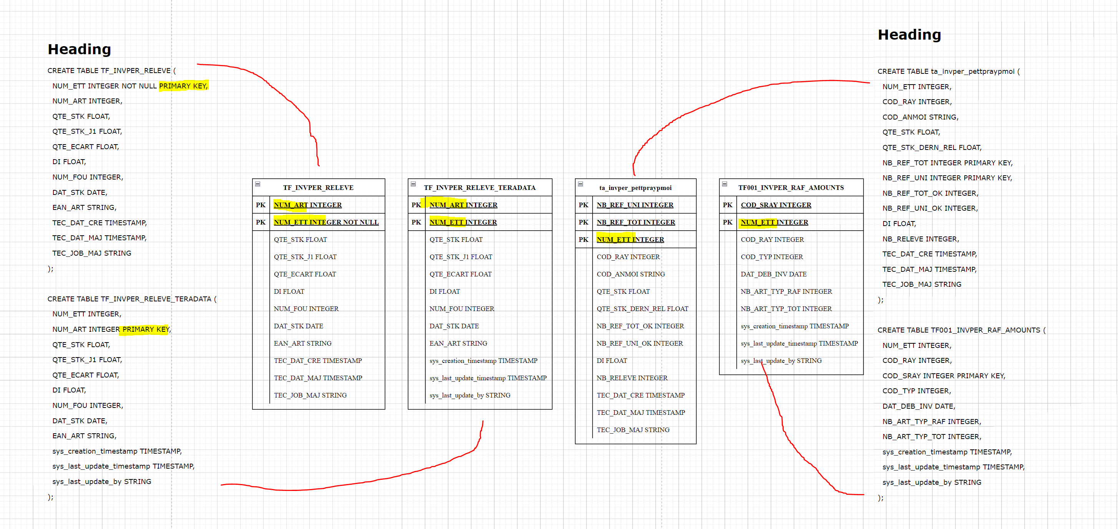Collapse the TF_INVPER_RELEVE table widget
Viewport: 1118px width, 529px height.
click(x=258, y=184)
